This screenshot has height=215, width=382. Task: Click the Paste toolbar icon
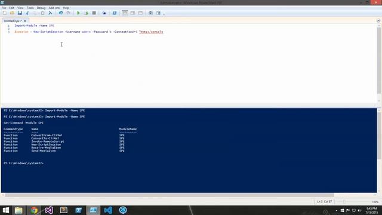(42, 13)
